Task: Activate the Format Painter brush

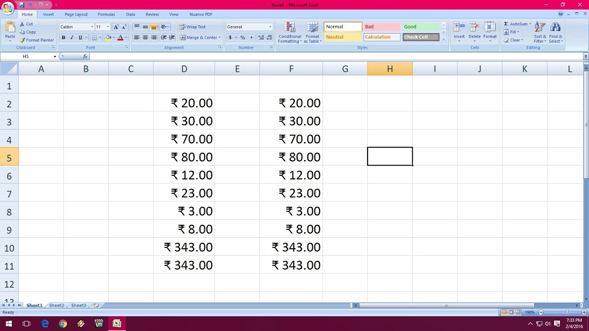Action: tap(37, 40)
